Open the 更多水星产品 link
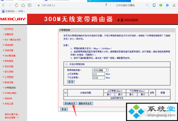 click(12, 116)
